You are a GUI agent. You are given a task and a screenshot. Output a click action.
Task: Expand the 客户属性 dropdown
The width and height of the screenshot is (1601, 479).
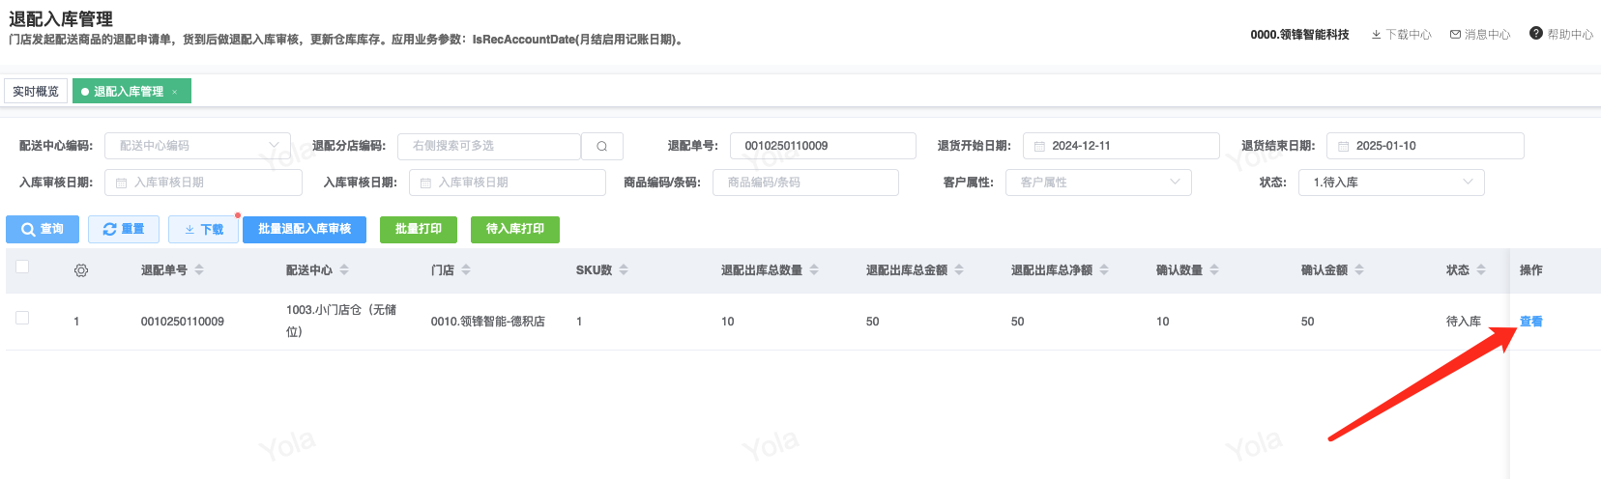point(1098,183)
